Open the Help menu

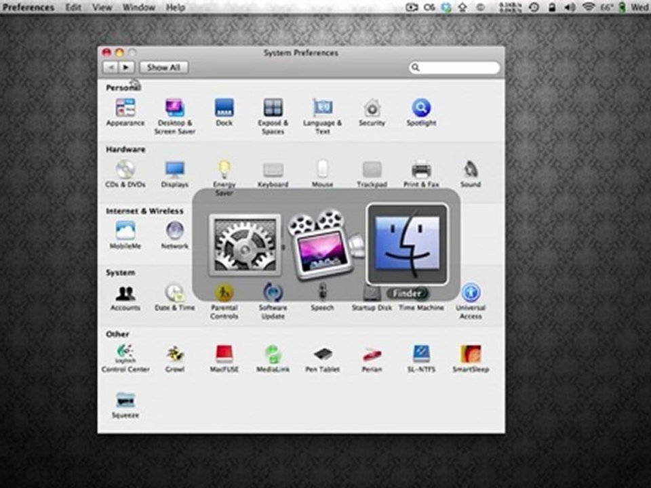pos(176,7)
